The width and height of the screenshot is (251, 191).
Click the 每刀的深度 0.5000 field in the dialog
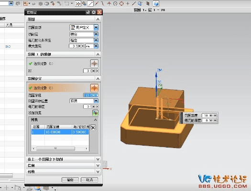pyautogui.click(x=91, y=106)
